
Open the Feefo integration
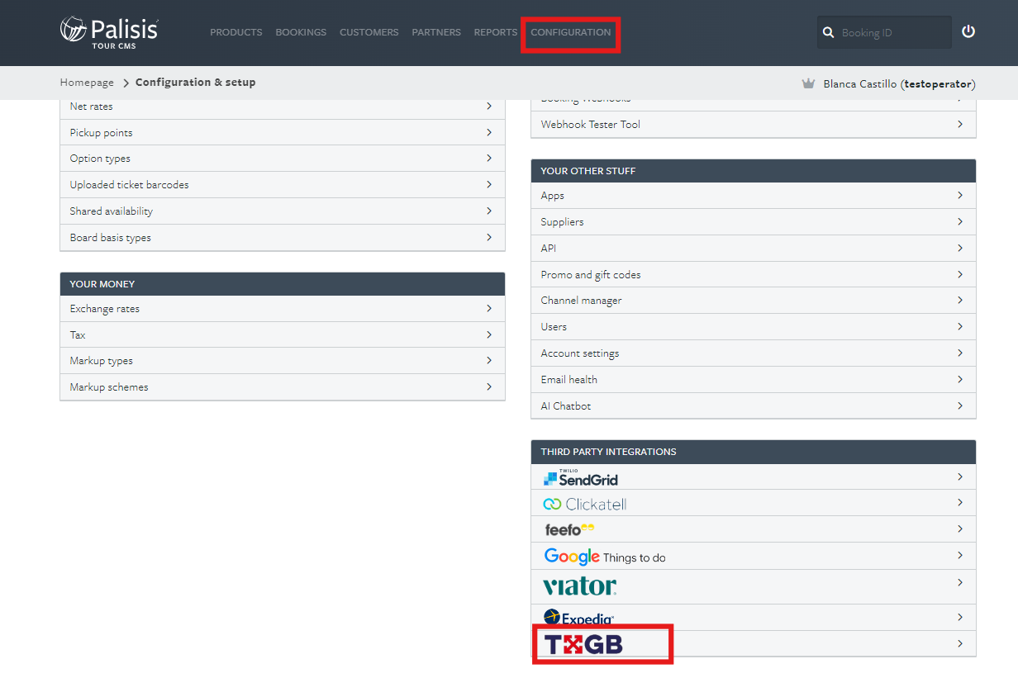753,529
